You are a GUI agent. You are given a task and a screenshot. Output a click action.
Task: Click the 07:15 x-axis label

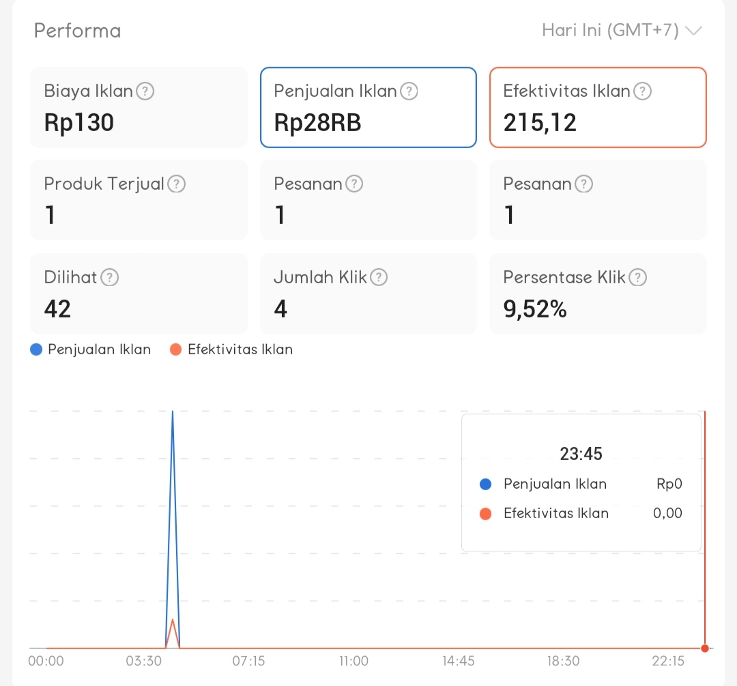coord(248,661)
